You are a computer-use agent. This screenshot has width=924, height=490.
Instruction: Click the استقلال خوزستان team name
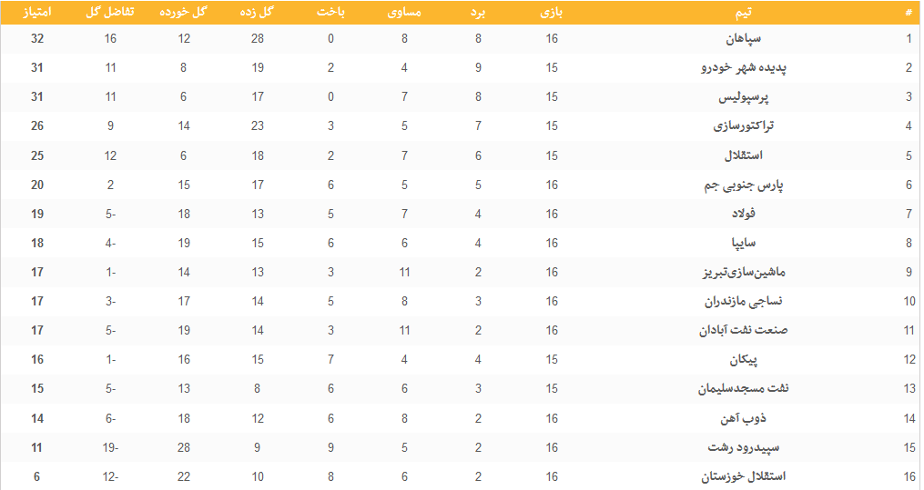point(744,476)
